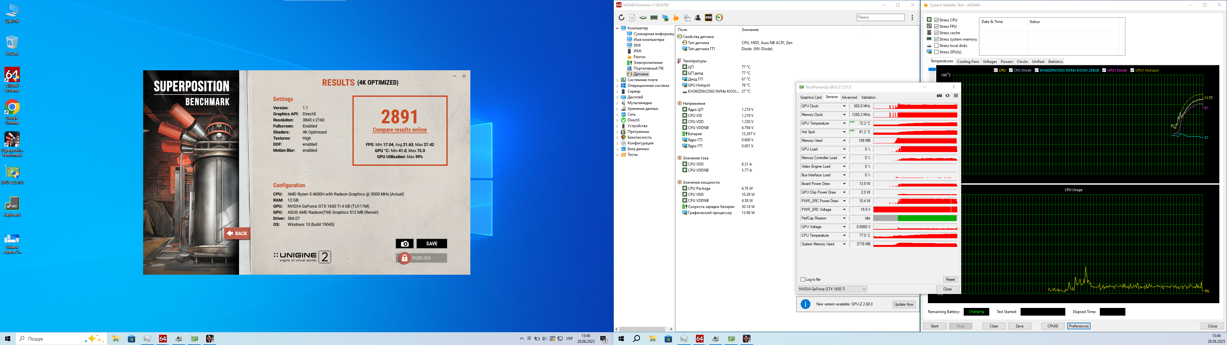Open the GPU Clock sensor dropdown

844,106
